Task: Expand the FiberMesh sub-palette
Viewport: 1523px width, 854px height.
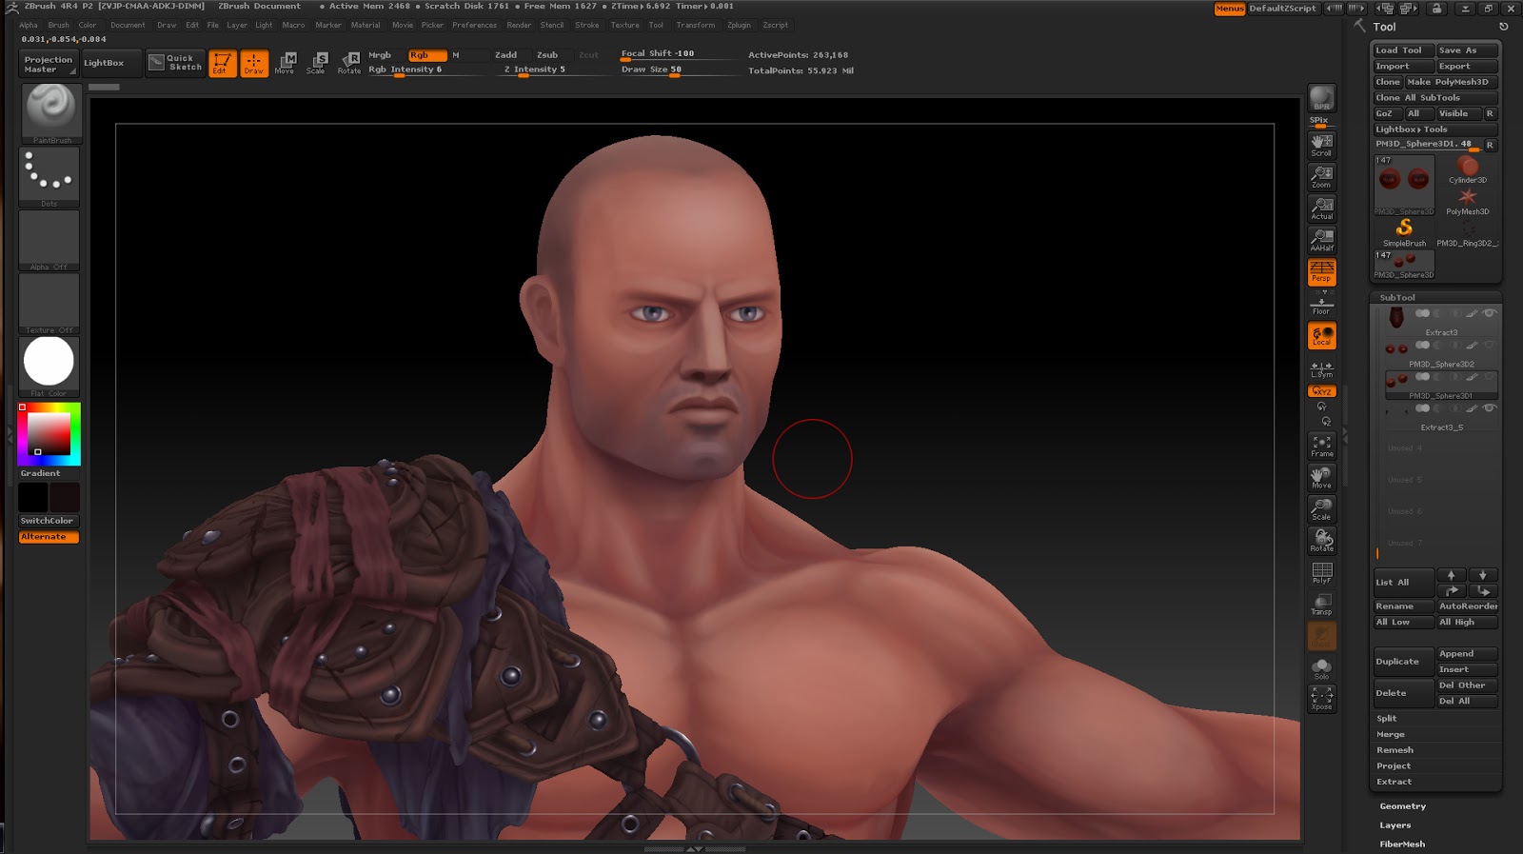Action: [x=1402, y=844]
